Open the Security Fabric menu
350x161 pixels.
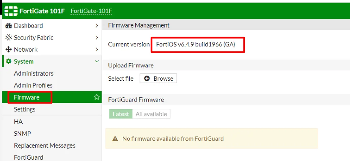coord(52,37)
